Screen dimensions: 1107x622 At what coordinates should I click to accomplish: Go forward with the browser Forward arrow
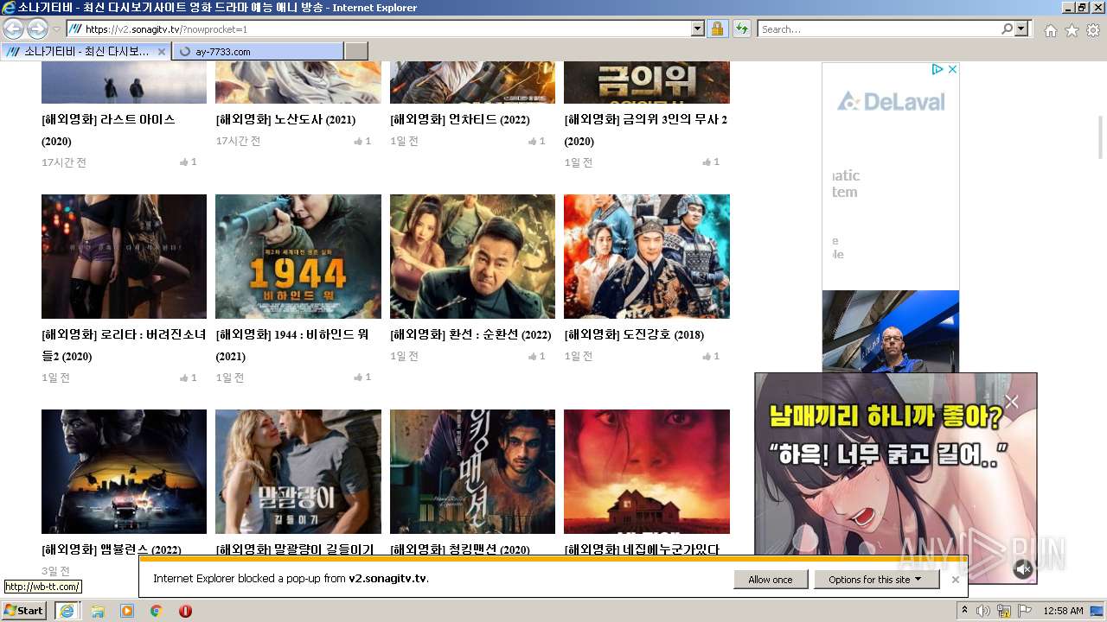(37, 29)
